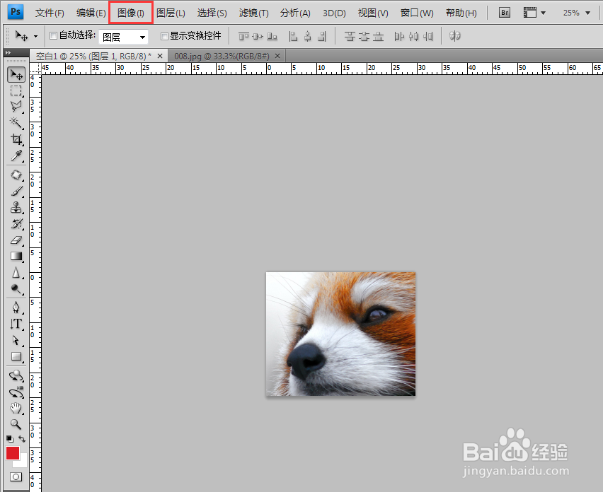
Task: Distribute horizontal centers icon
Action: [414, 37]
